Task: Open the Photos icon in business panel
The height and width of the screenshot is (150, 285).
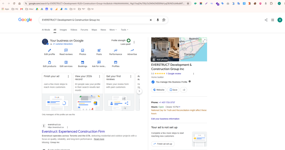Action: (83, 50)
